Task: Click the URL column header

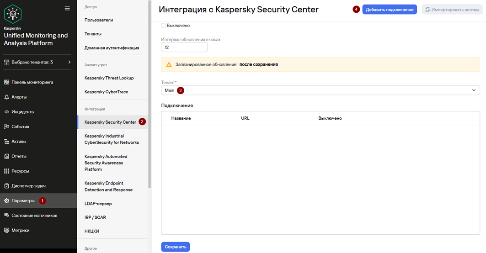Action: (245, 118)
